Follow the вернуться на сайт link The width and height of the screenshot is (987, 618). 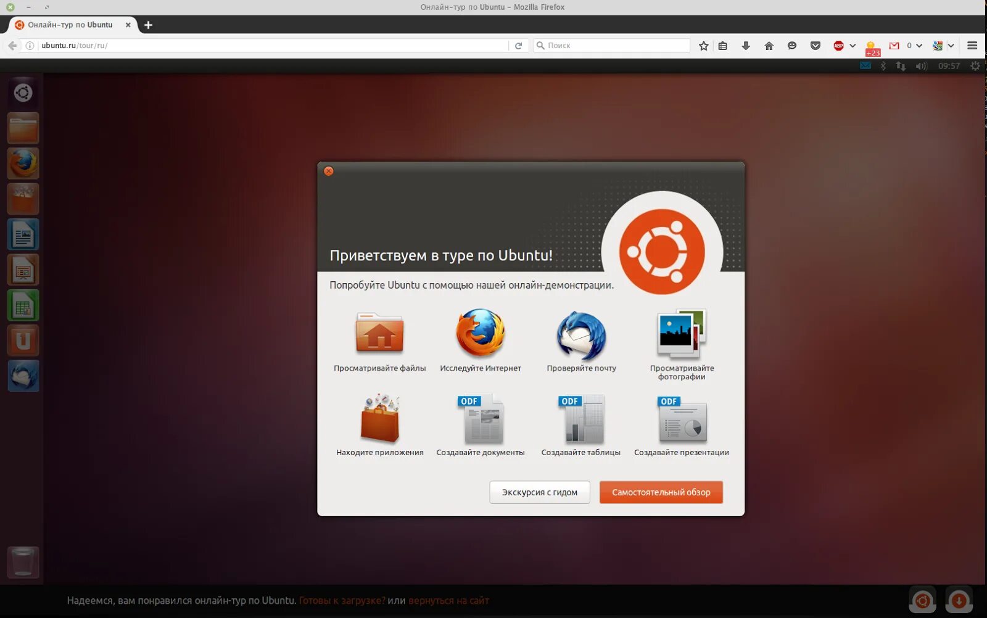448,601
